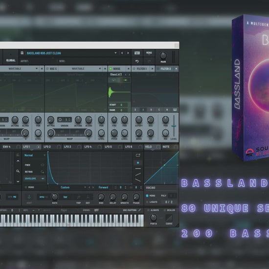
Task: Open the preset name dropdown arrow
Action: [x=115, y=53]
